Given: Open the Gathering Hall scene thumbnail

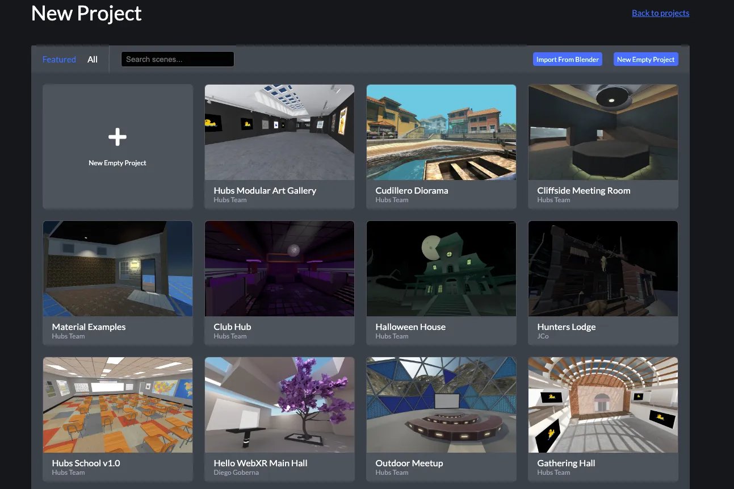Looking at the screenshot, I should 603,405.
